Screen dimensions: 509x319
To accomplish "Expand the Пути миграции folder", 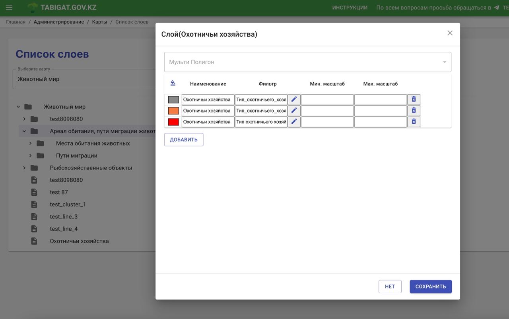I will 30,156.
